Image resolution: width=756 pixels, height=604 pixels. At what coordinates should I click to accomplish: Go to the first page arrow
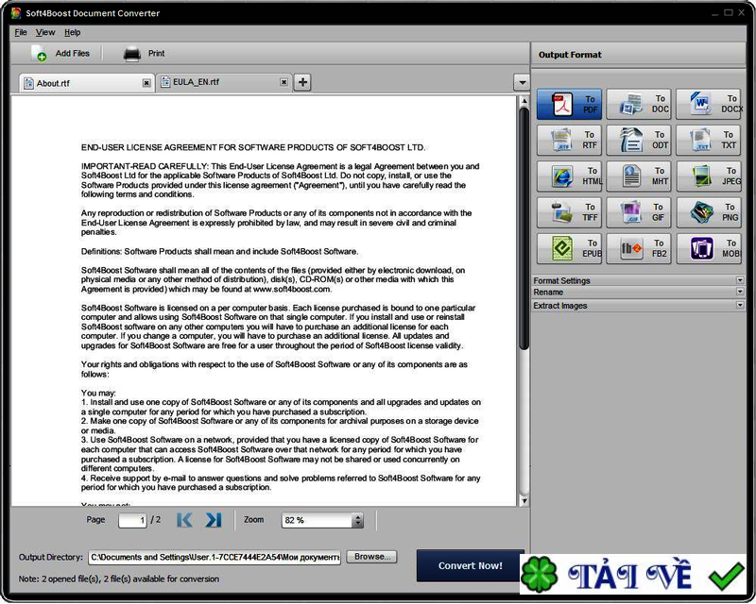[x=184, y=520]
